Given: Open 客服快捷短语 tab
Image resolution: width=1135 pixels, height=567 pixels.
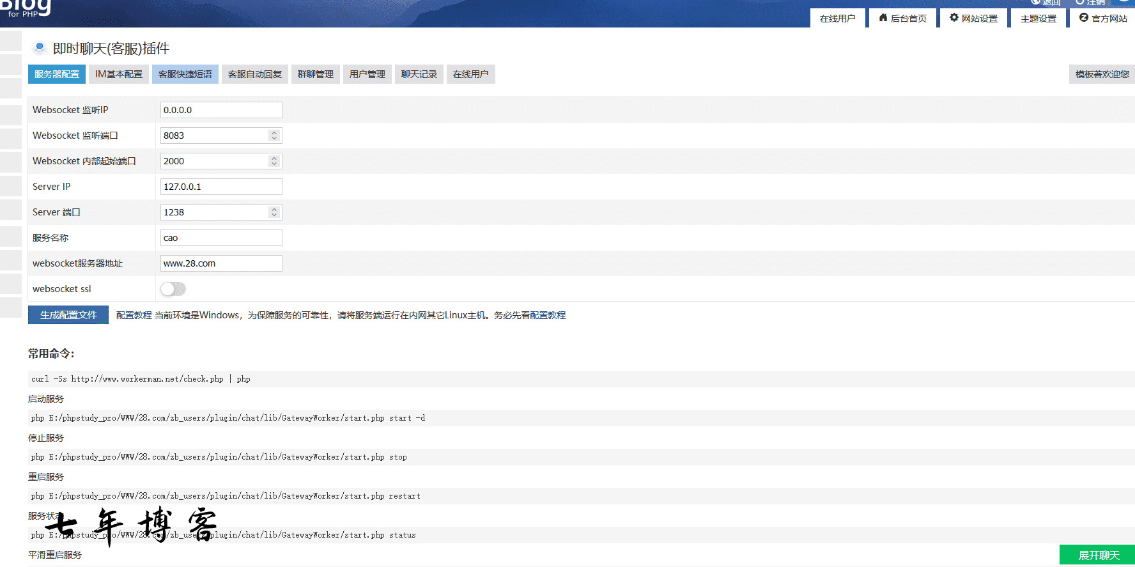Looking at the screenshot, I should (x=185, y=74).
